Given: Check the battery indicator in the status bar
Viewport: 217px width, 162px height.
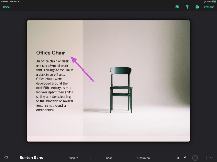Looking at the screenshot, I should point(214,1).
